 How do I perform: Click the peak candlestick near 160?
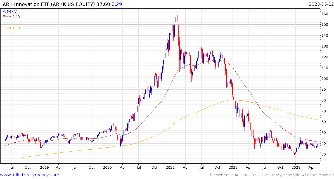[x=177, y=18]
